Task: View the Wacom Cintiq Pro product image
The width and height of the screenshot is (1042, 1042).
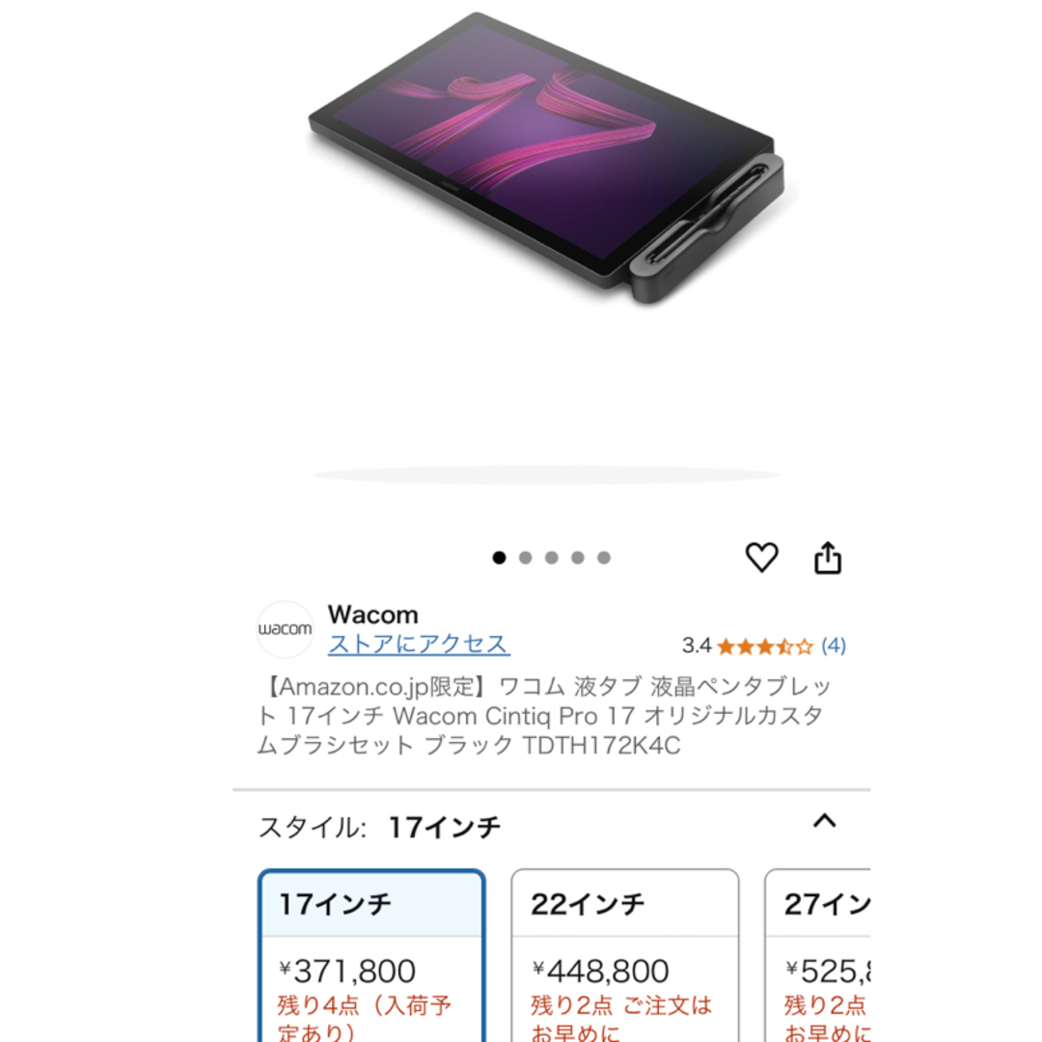Action: 546,158
